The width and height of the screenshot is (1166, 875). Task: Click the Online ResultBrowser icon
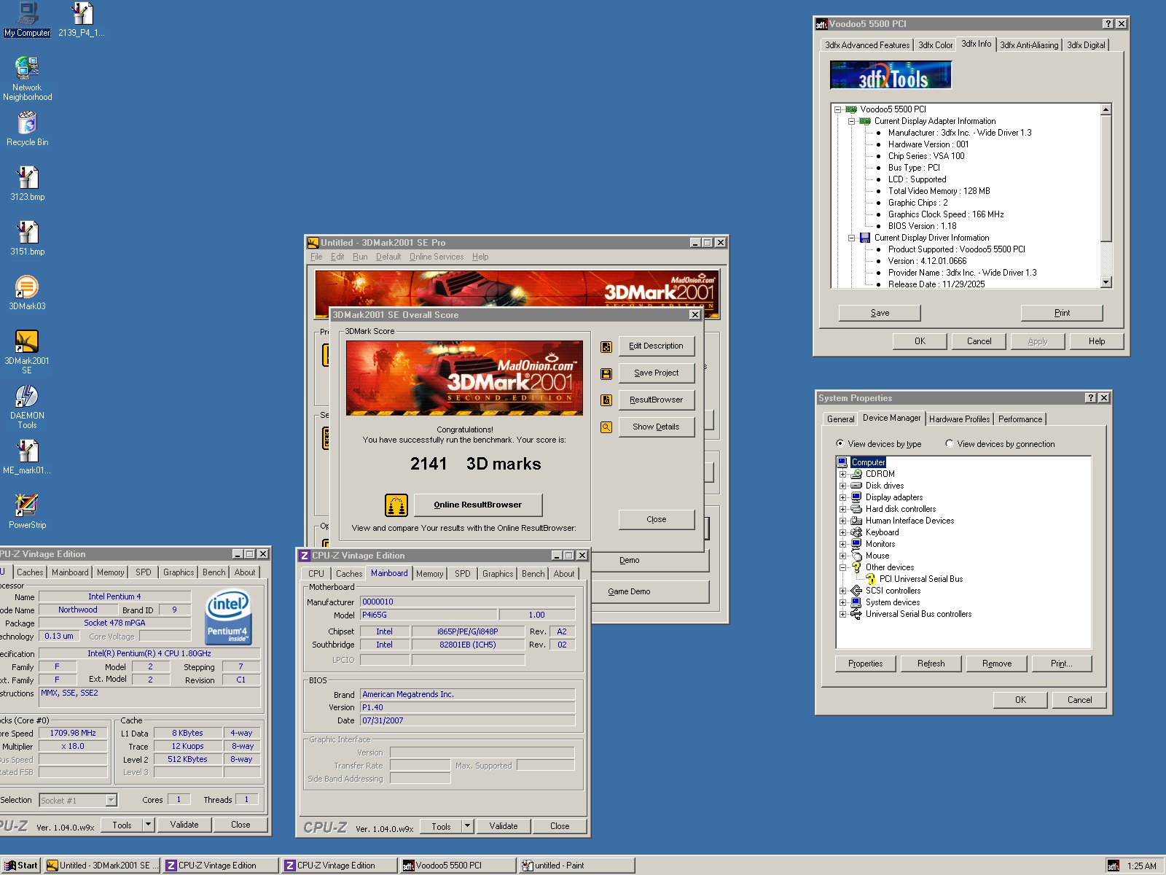[x=396, y=505]
